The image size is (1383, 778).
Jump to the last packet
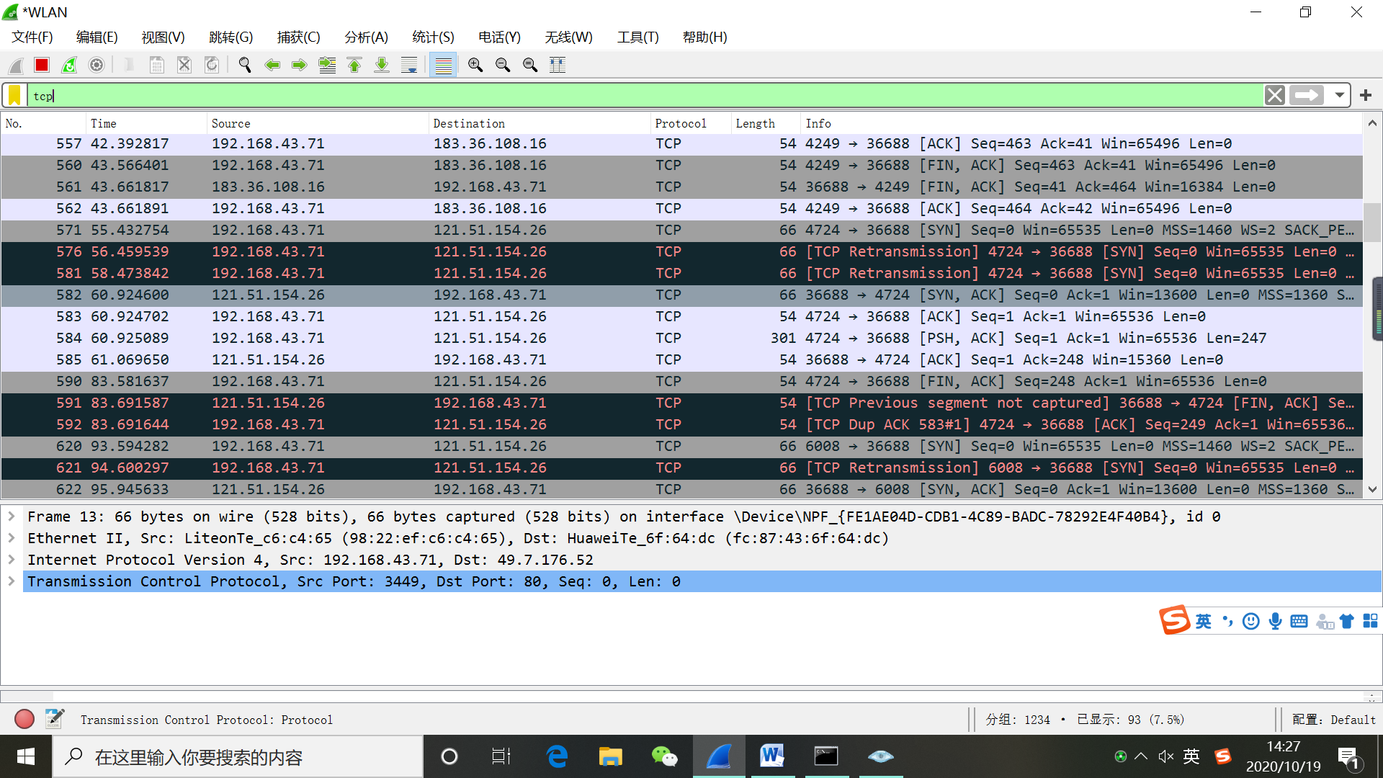382,66
